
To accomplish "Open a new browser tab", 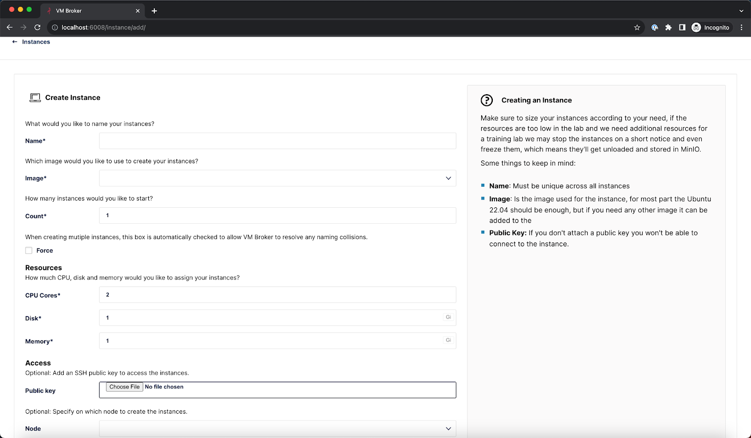I will click(x=154, y=11).
